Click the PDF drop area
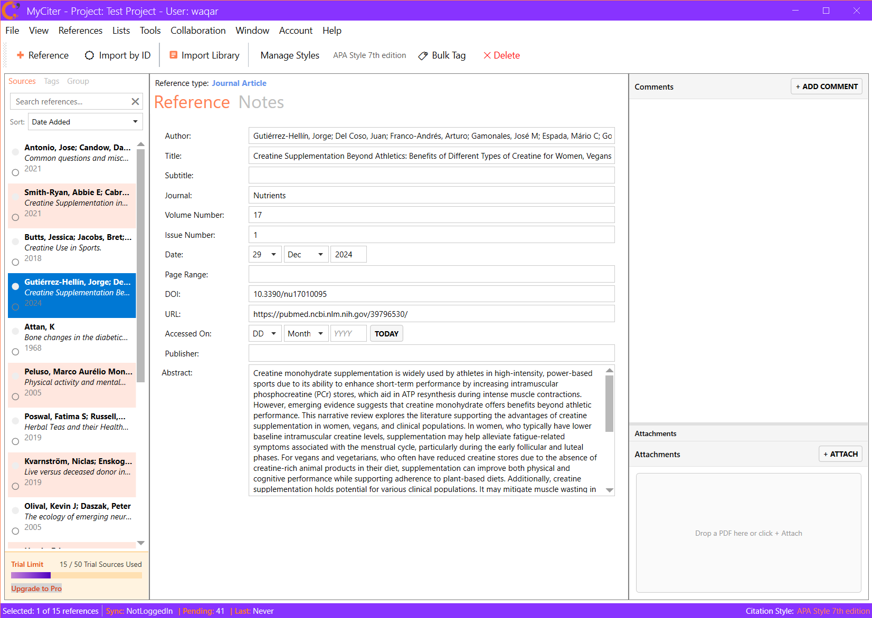Screen dimensions: 872x618 pyautogui.click(x=748, y=533)
